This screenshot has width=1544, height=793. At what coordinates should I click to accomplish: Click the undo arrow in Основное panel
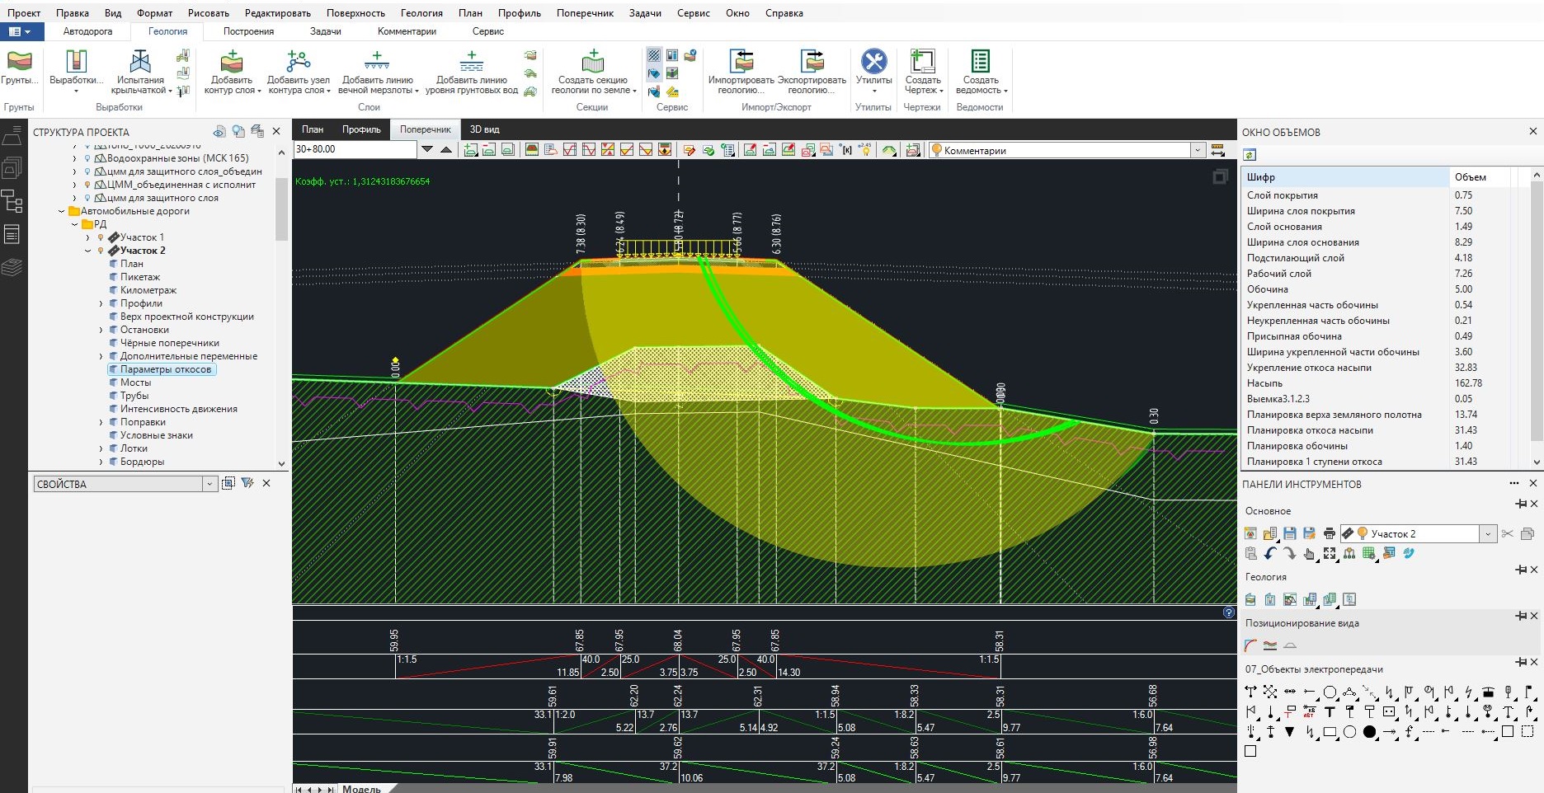pos(1270,554)
